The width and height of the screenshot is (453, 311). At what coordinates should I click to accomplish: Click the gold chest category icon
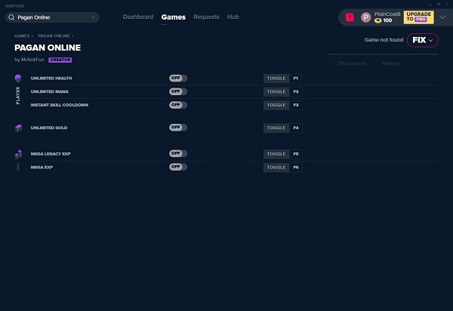coord(18,128)
